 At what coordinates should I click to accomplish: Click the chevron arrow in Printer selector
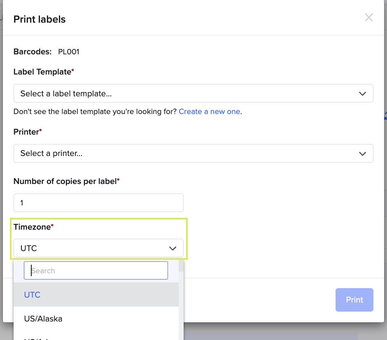pos(362,154)
